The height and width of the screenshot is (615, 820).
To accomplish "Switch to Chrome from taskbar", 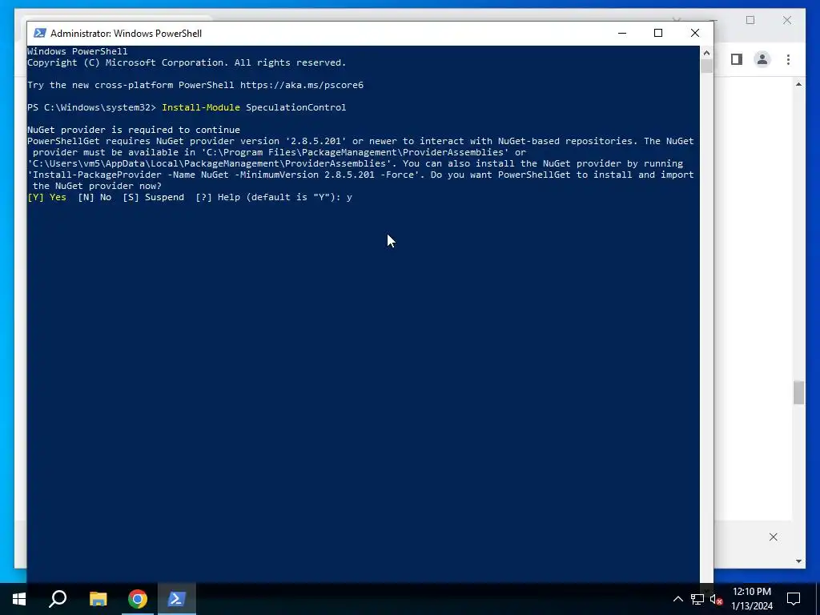I will 138,599.
